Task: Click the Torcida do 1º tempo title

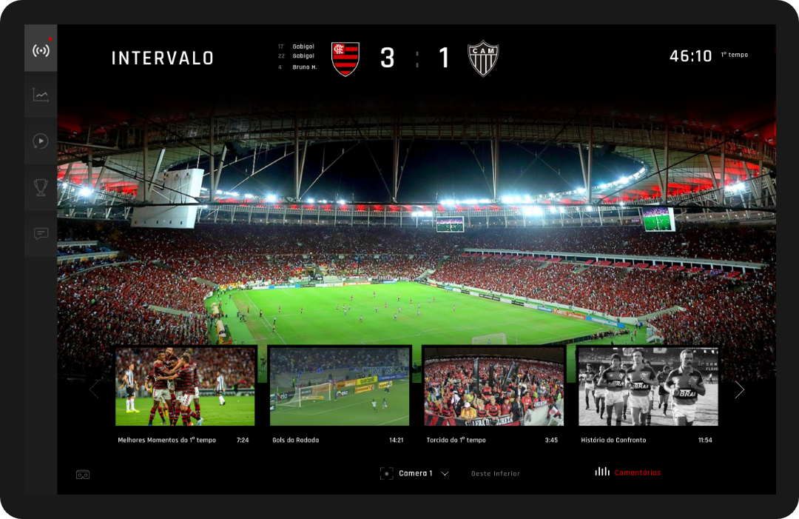Action: click(x=456, y=440)
